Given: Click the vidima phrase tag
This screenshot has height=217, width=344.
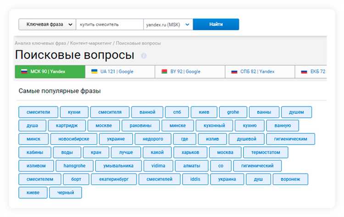Looking at the screenshot, I should pos(158,166).
